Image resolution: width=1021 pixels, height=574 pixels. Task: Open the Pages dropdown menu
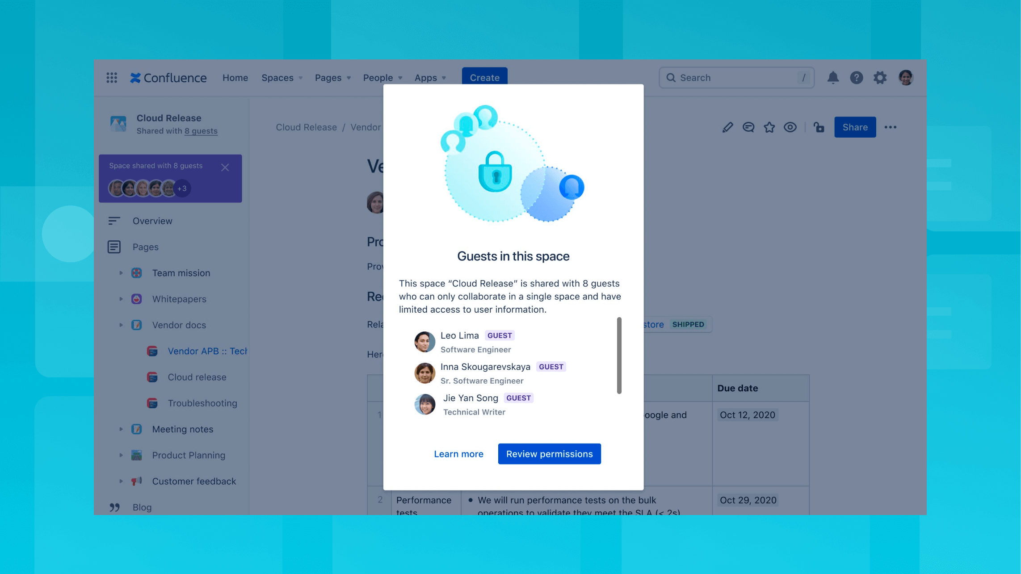click(332, 78)
